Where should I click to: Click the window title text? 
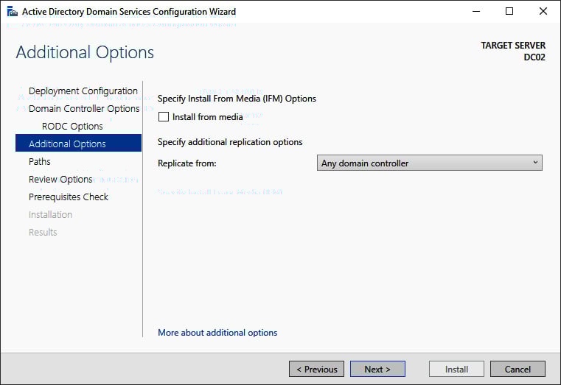tap(129, 12)
